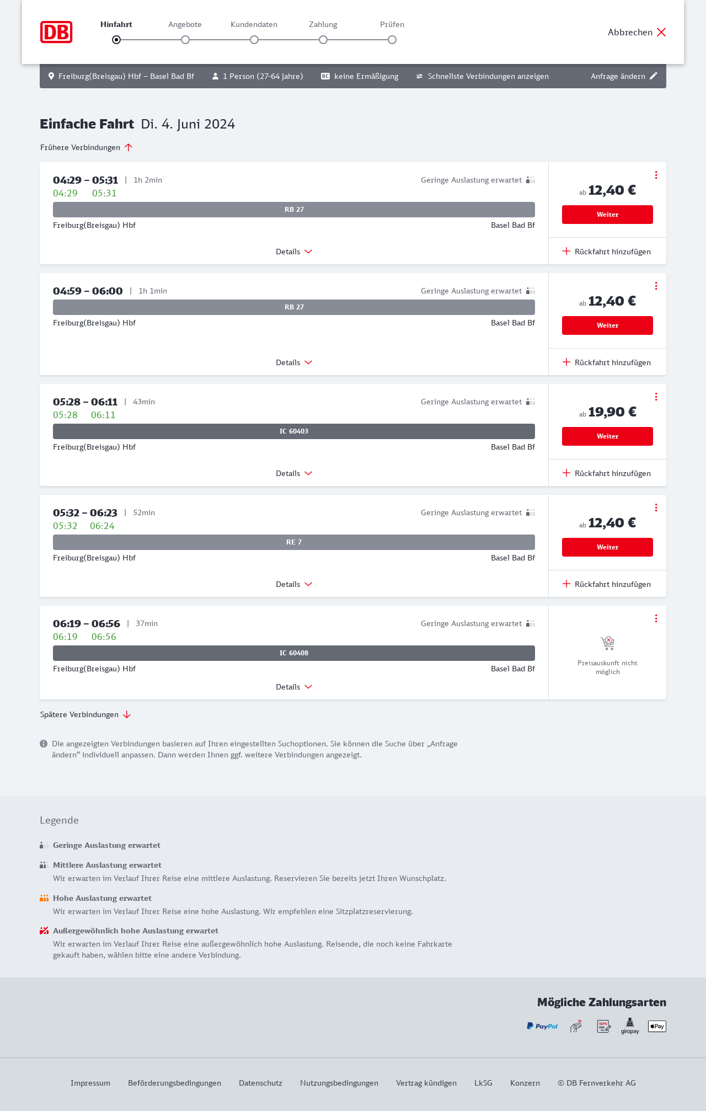Click the Apple Pay icon
Image resolution: width=706 pixels, height=1111 pixels.
[657, 1026]
